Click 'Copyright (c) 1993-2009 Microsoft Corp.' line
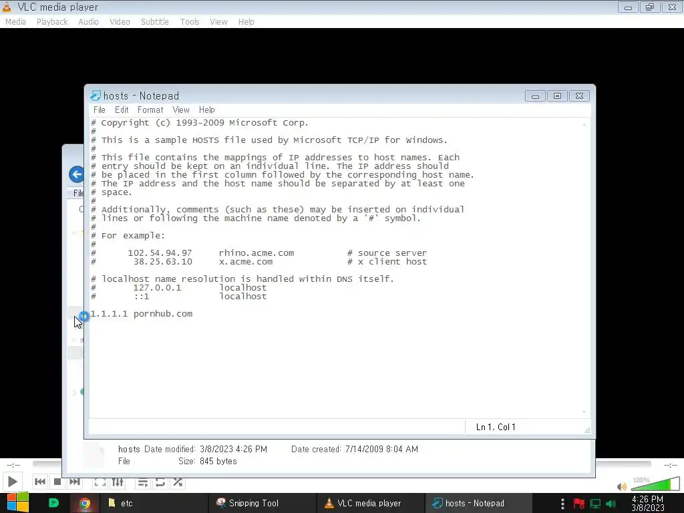 click(x=200, y=123)
